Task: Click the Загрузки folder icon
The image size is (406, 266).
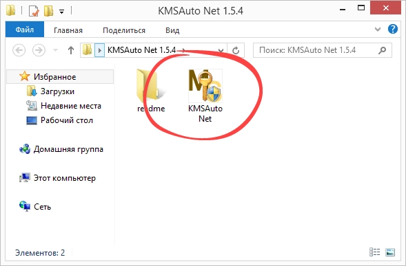Action: coord(32,91)
